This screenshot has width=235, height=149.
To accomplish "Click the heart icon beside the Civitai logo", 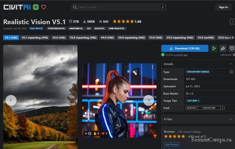I will 44,7.
